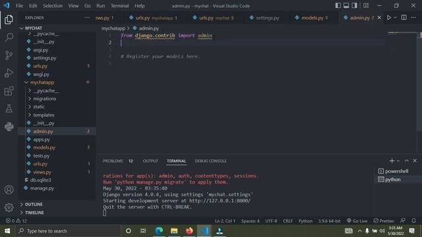Switch to the DEBUG CONSOLE tab
The height and width of the screenshot is (237, 422).
[210, 161]
